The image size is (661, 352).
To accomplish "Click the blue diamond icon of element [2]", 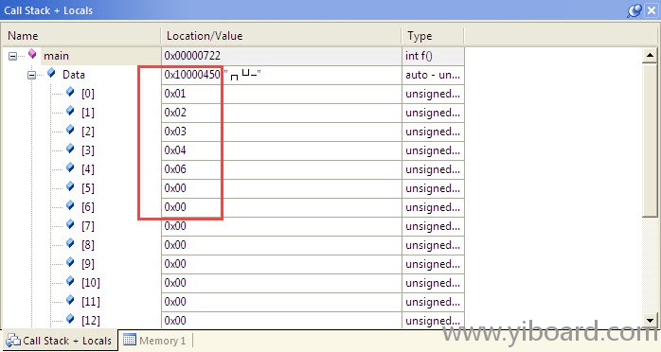I will (x=70, y=130).
